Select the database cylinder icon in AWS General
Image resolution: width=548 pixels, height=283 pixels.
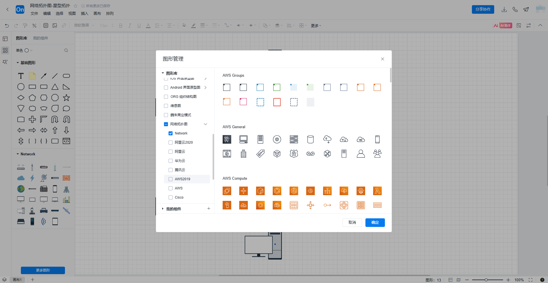coord(310,139)
